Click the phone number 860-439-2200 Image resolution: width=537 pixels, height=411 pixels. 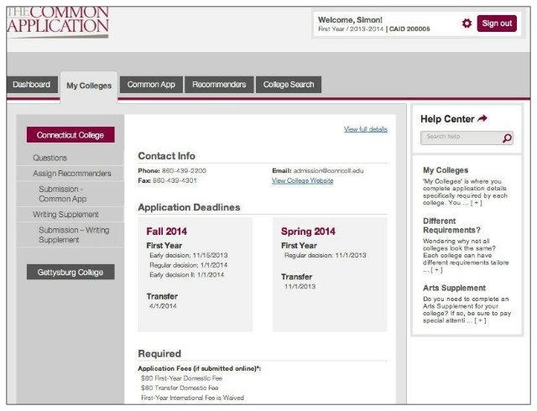(184, 170)
